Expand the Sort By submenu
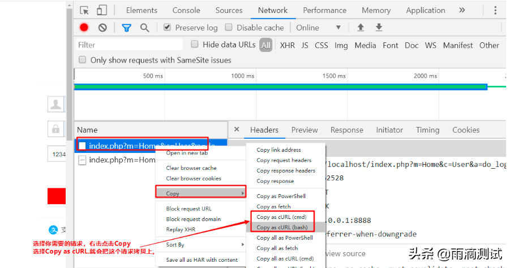The height and width of the screenshot is (268, 510). [201, 245]
